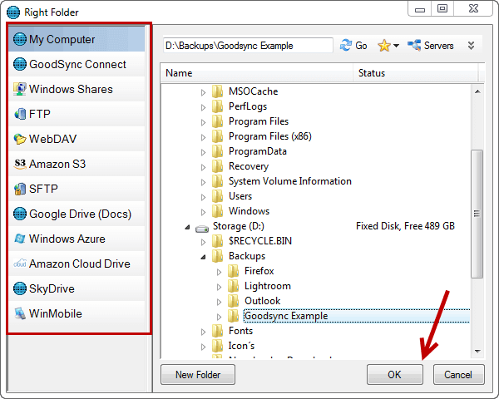The image size is (499, 399).
Task: Choose the WinMobile device entry
Action: coord(77,313)
